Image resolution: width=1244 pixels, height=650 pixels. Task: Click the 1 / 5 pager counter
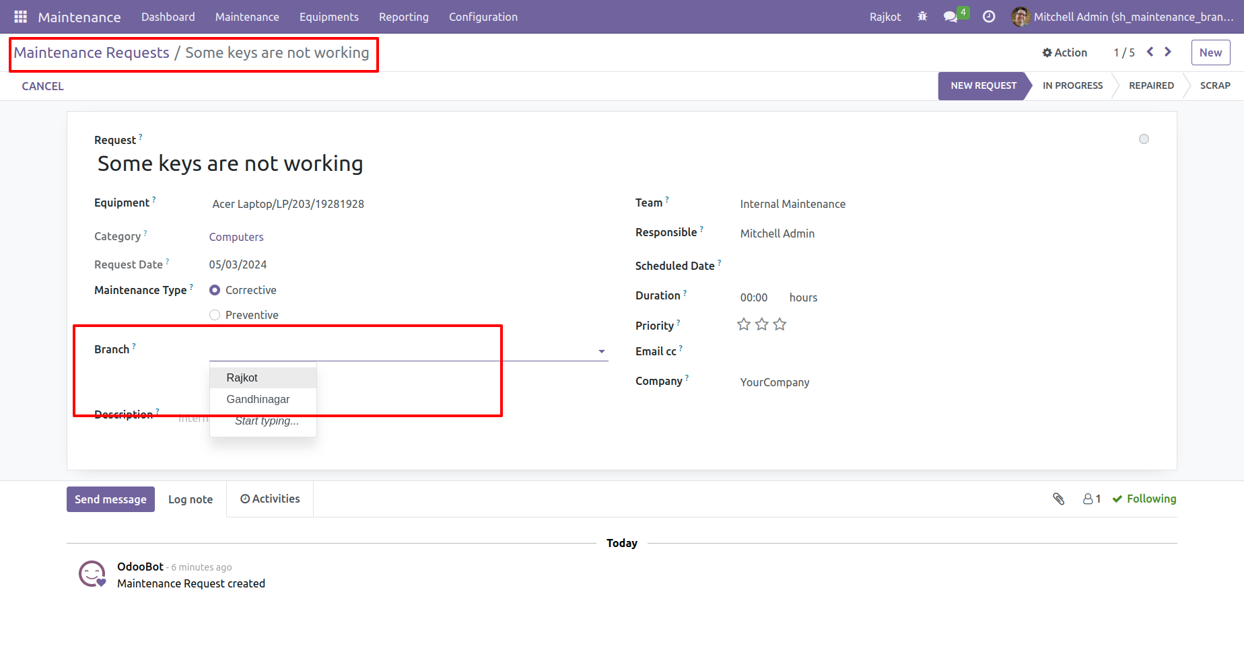pyautogui.click(x=1124, y=52)
